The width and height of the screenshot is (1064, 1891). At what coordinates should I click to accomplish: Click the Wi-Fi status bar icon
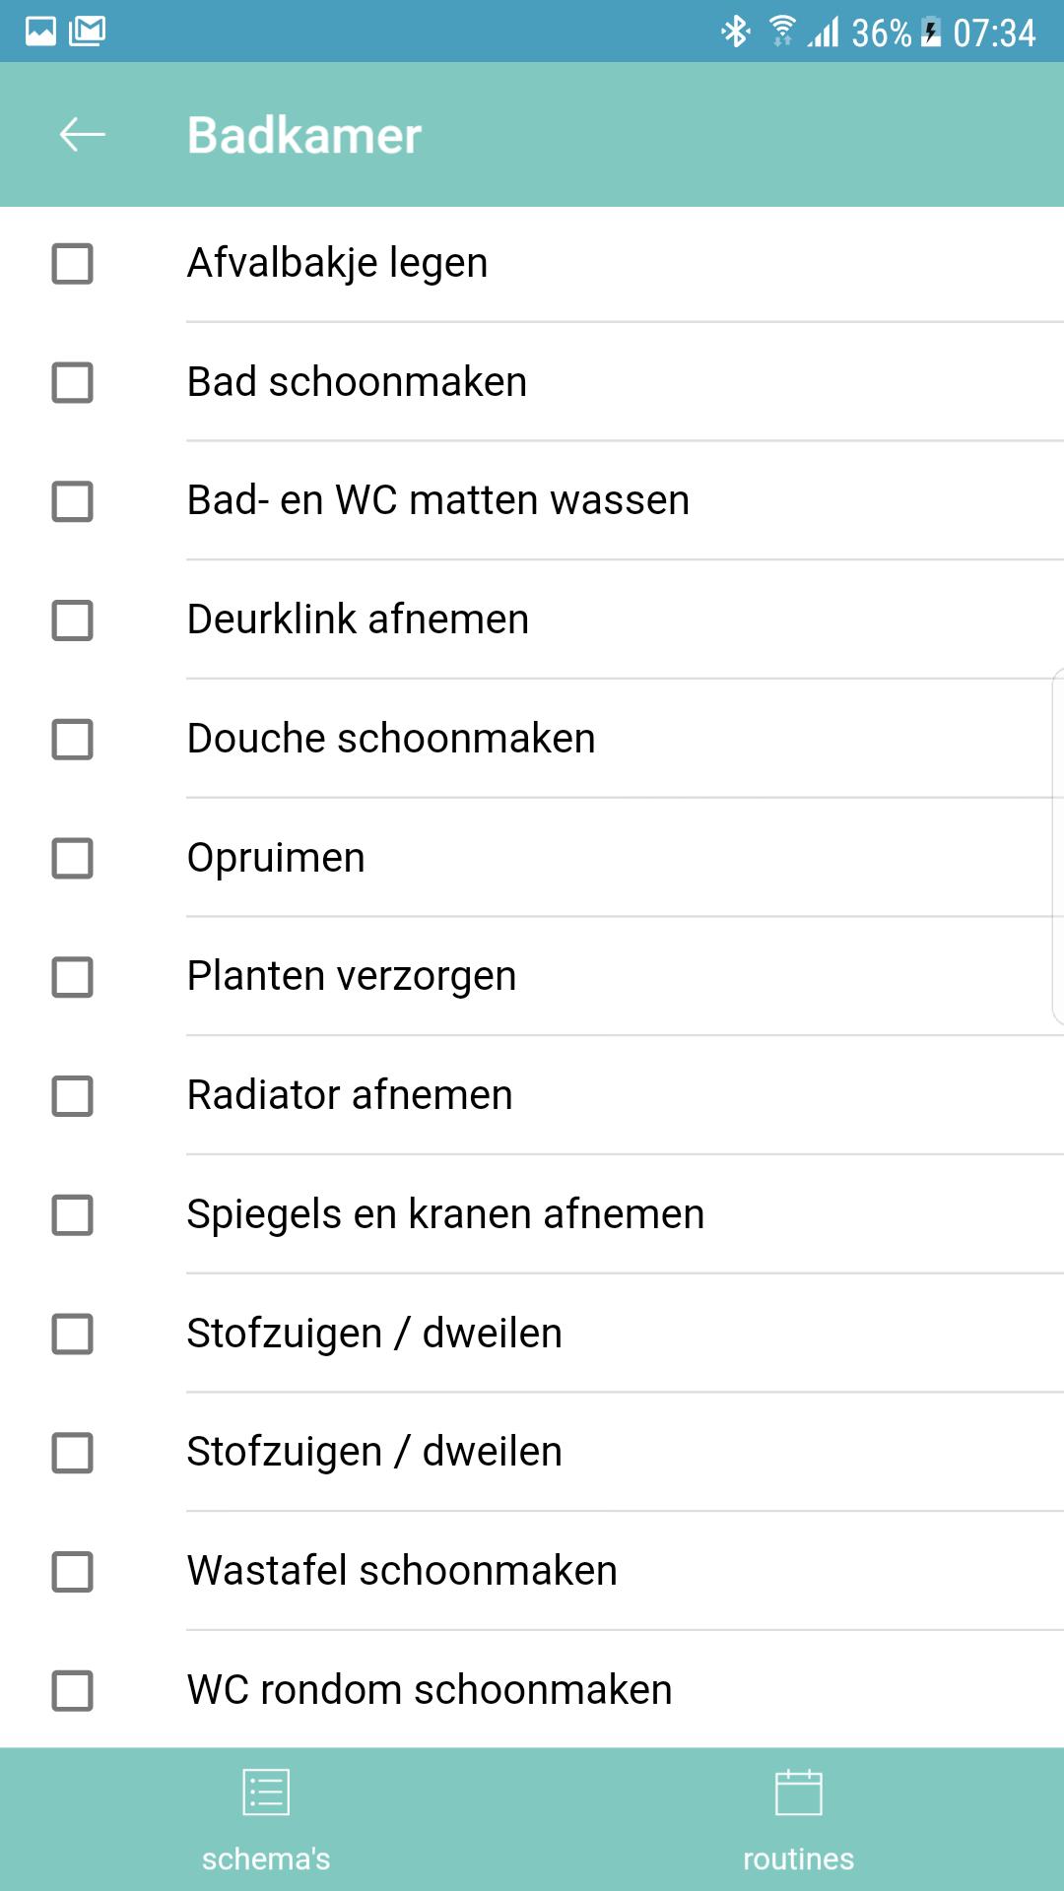click(782, 33)
